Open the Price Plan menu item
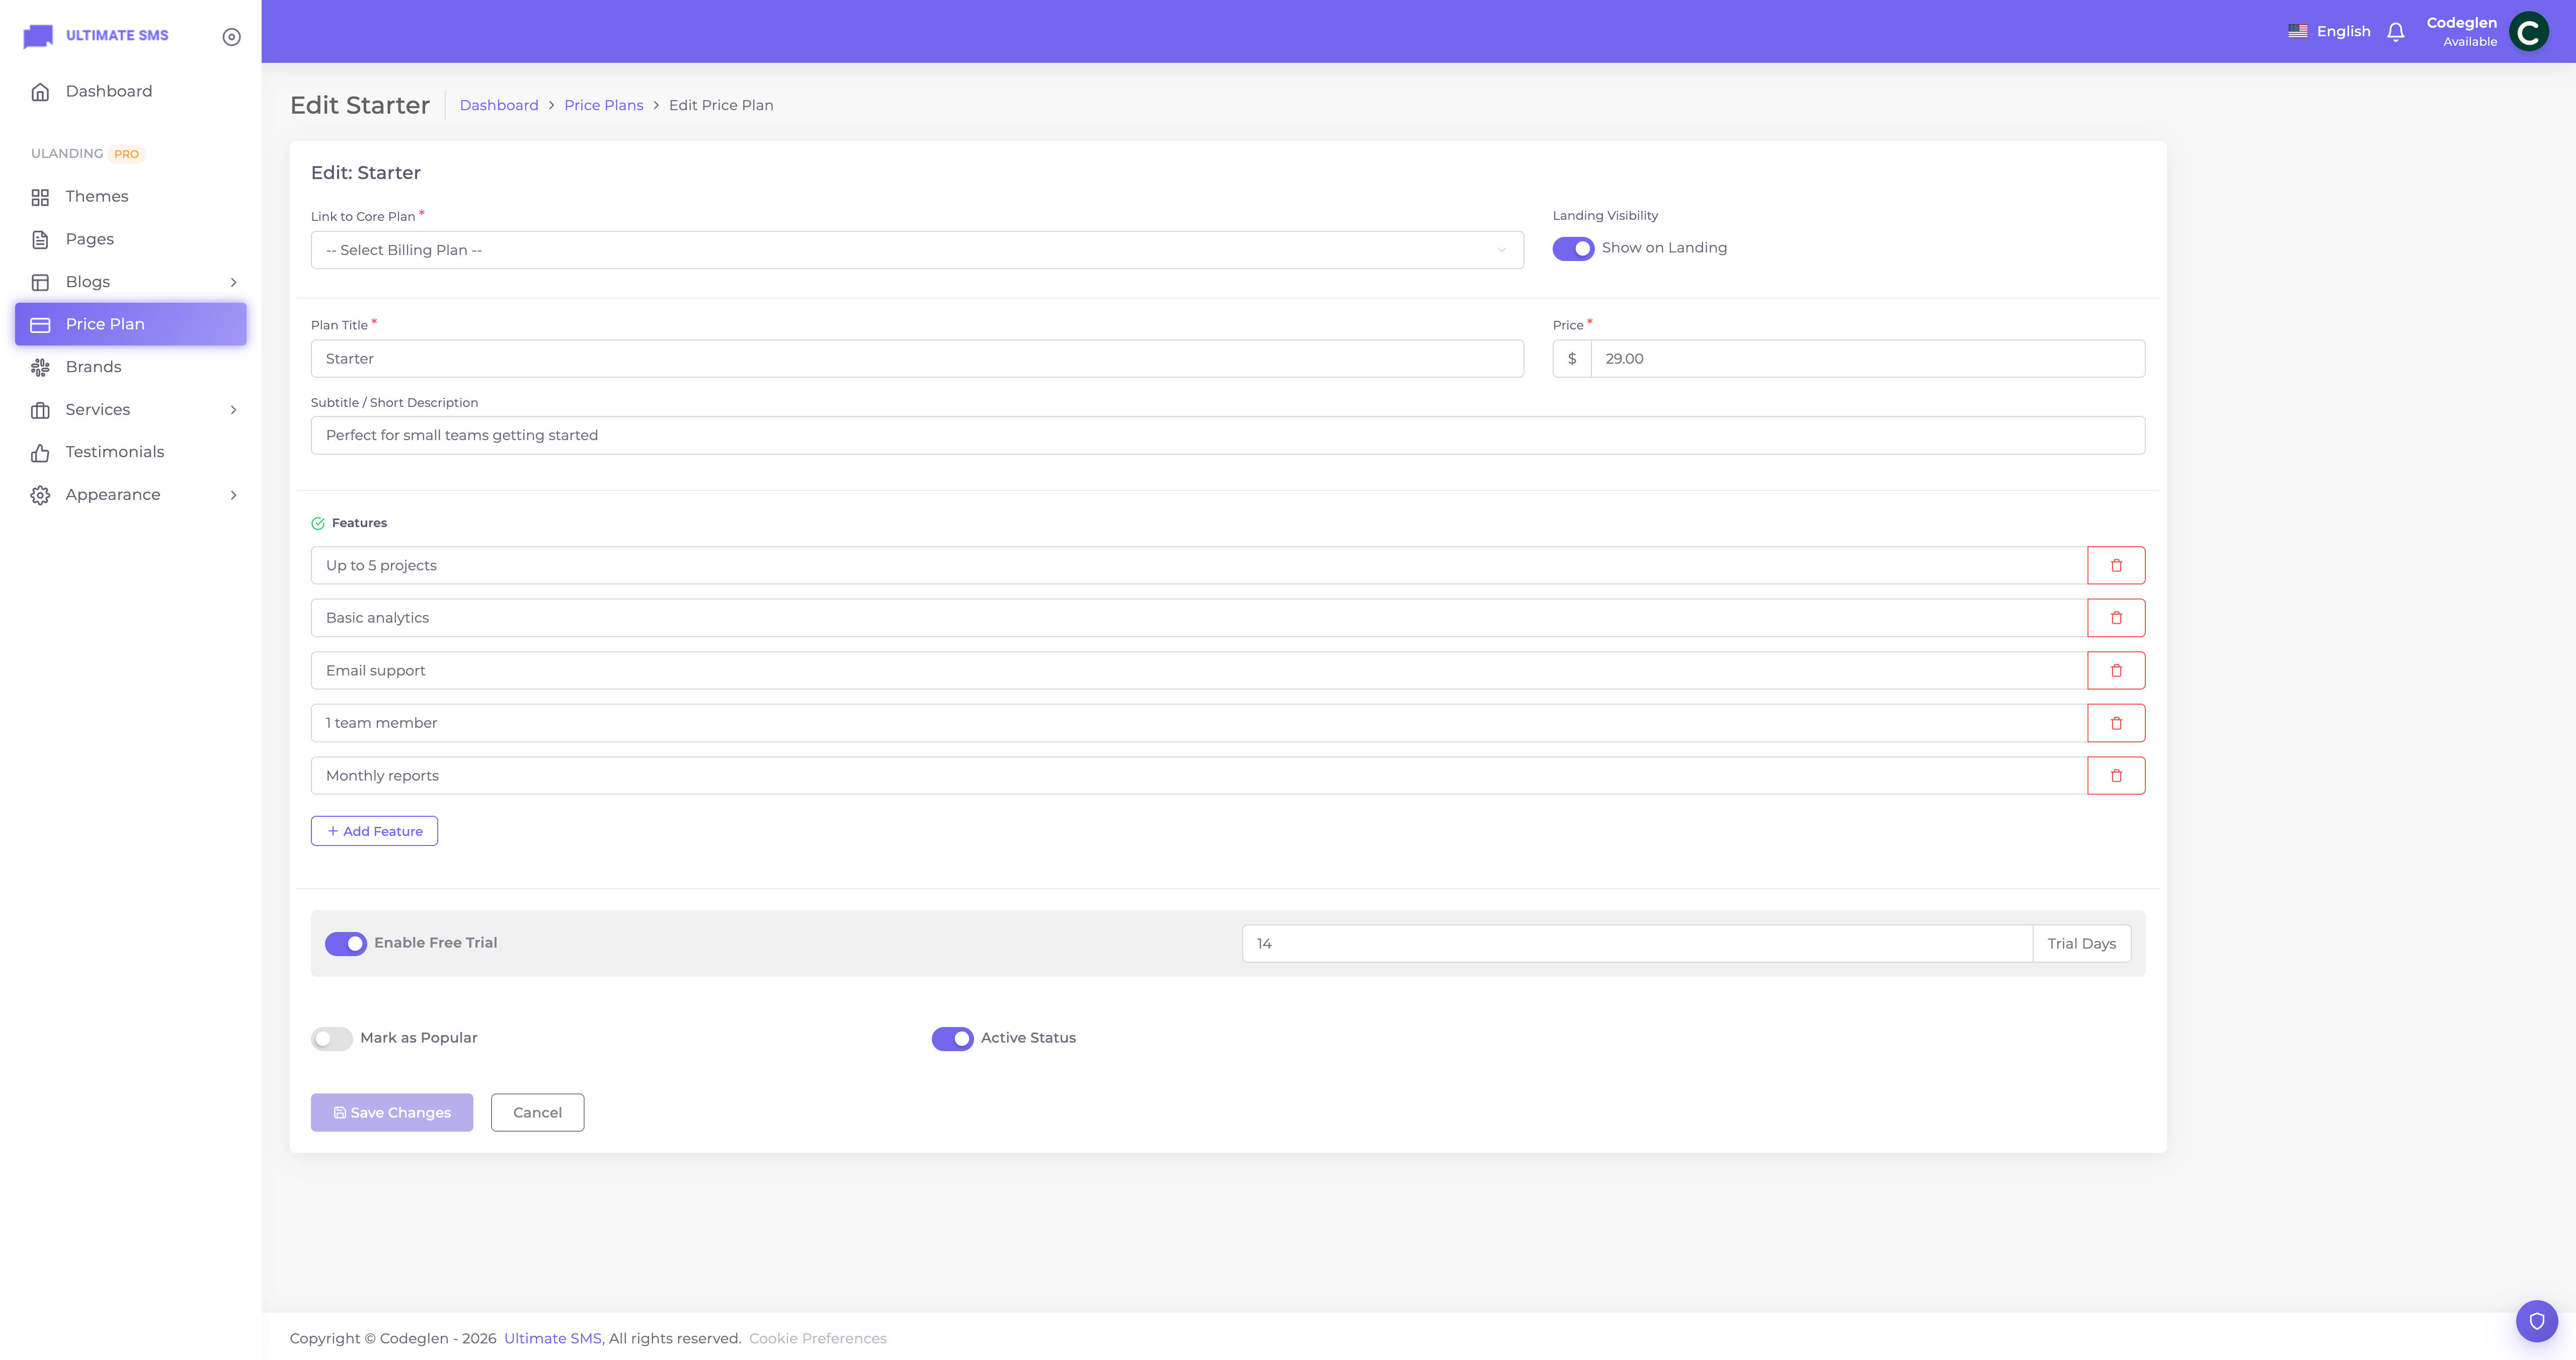The image size is (2576, 1360). click(x=131, y=324)
